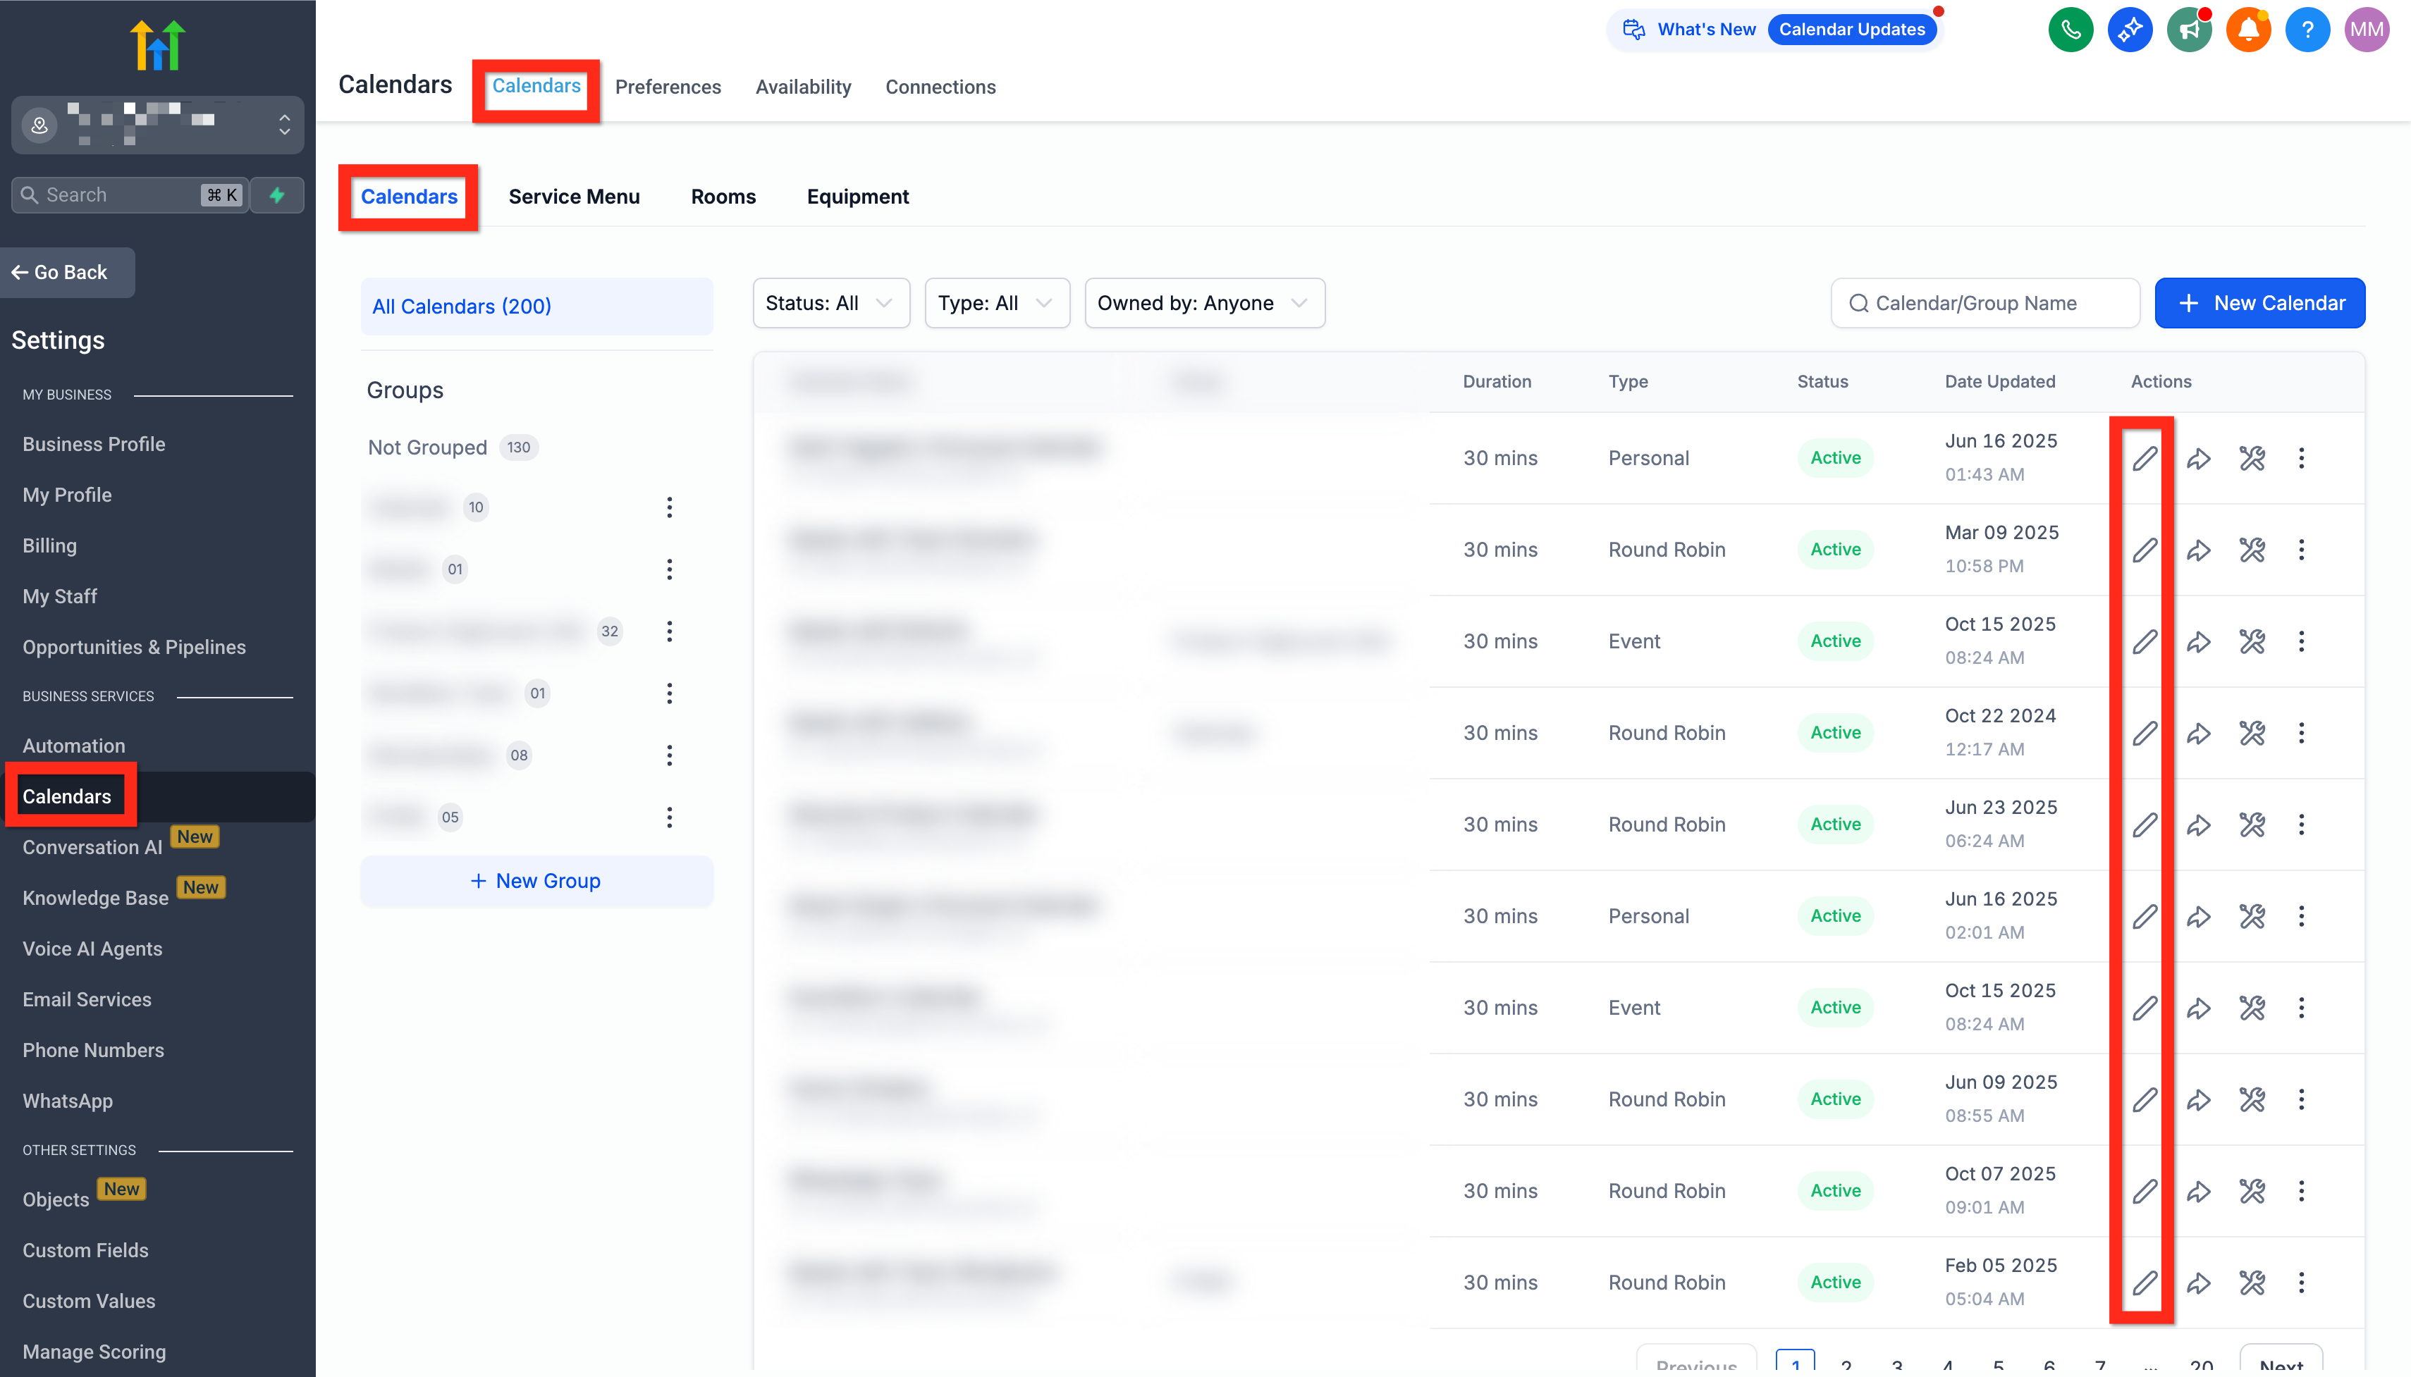Viewport: 2411px width, 1377px height.
Task: Expand Owned by: Anyone dropdown
Action: coord(1203,304)
